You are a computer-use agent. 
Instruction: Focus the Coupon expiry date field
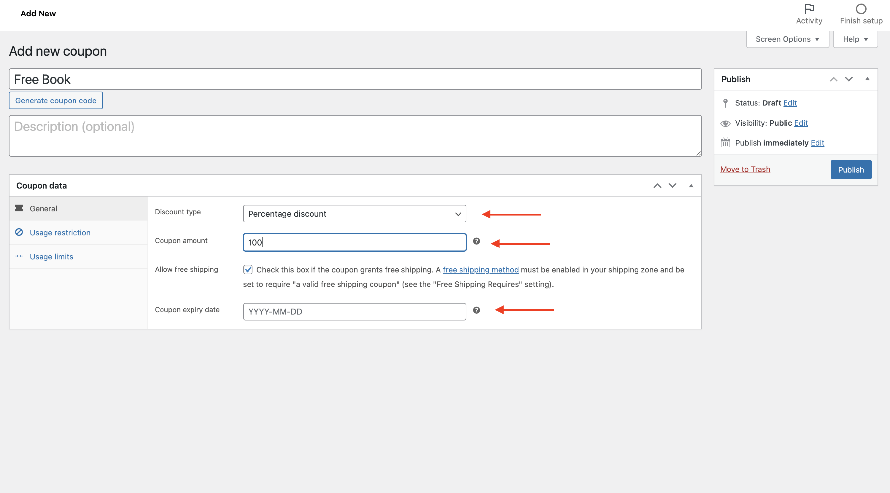coord(355,312)
